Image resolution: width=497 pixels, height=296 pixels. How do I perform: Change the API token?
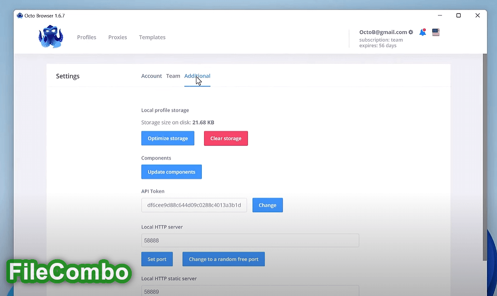[x=268, y=205]
